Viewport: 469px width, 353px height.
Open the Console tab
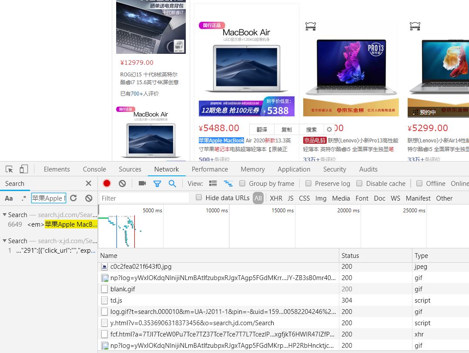coord(94,169)
